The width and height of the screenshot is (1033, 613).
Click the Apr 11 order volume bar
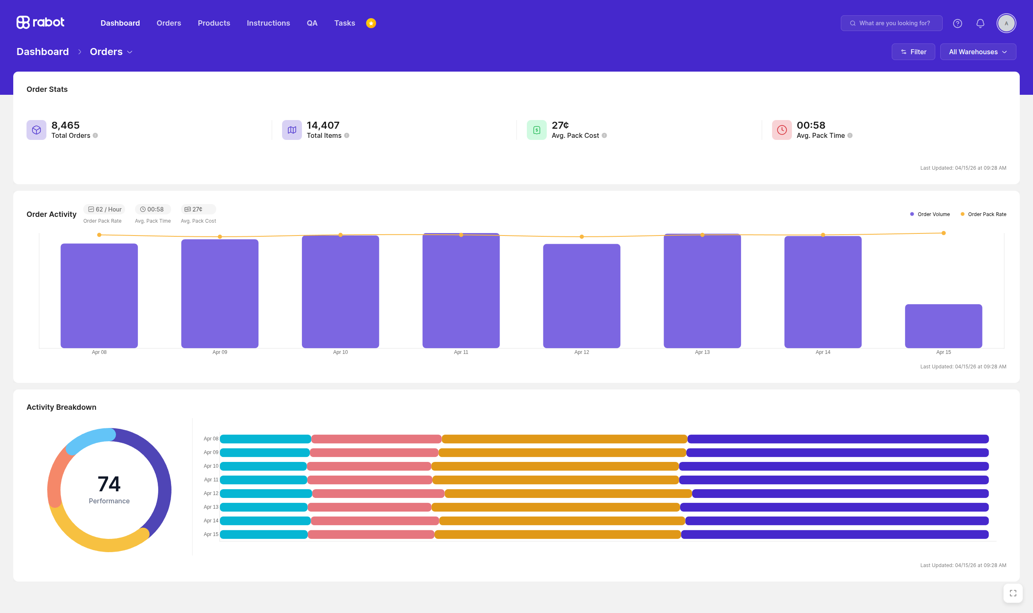coord(461,291)
